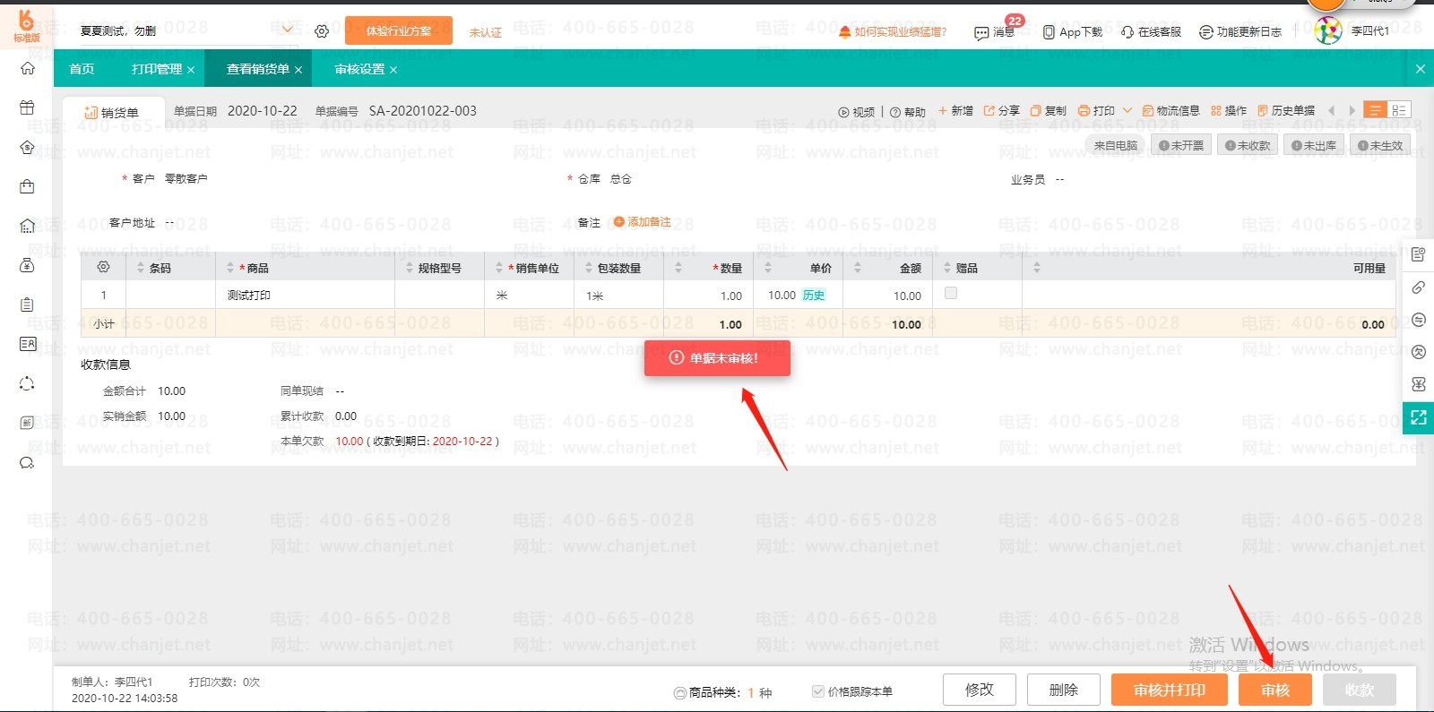The height and width of the screenshot is (712, 1434).
Task: Open the warehouse building icon in the sidebar
Action: click(x=27, y=226)
